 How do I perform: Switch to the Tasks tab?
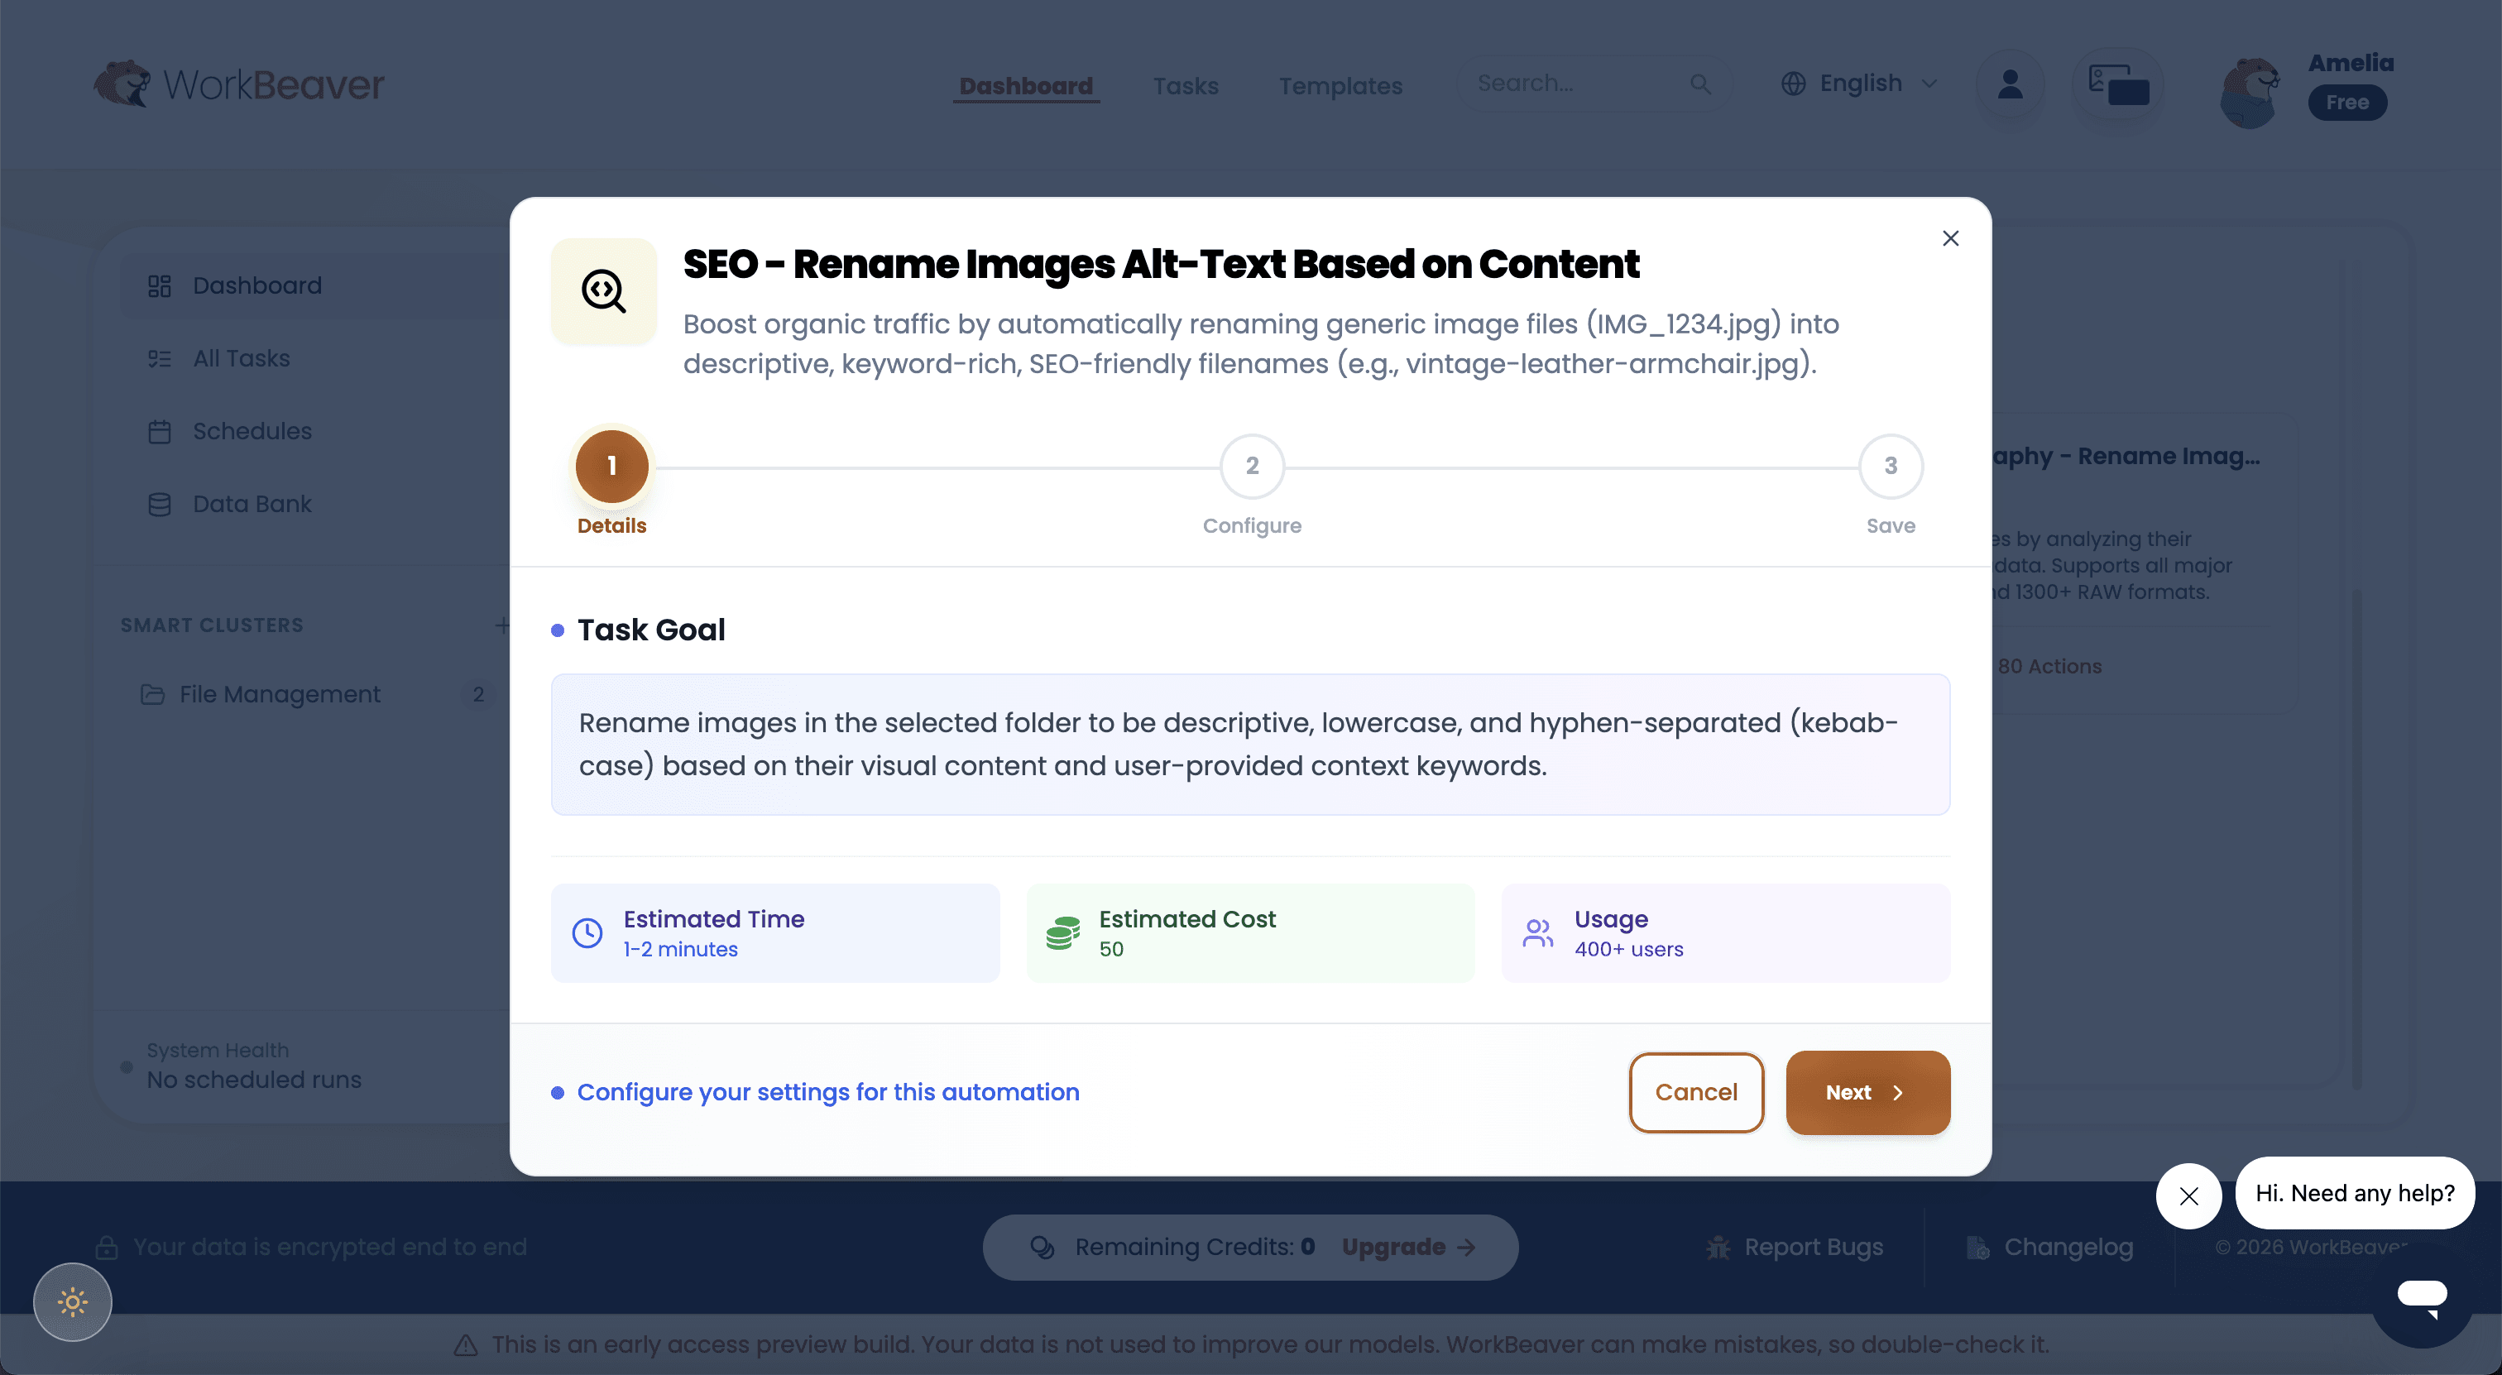(1185, 85)
